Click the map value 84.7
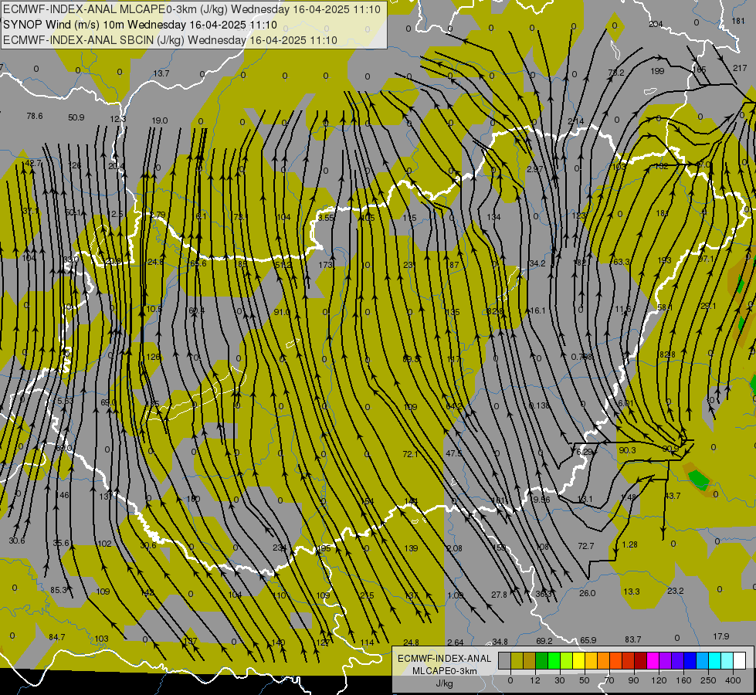This screenshot has width=756, height=695. (x=57, y=638)
